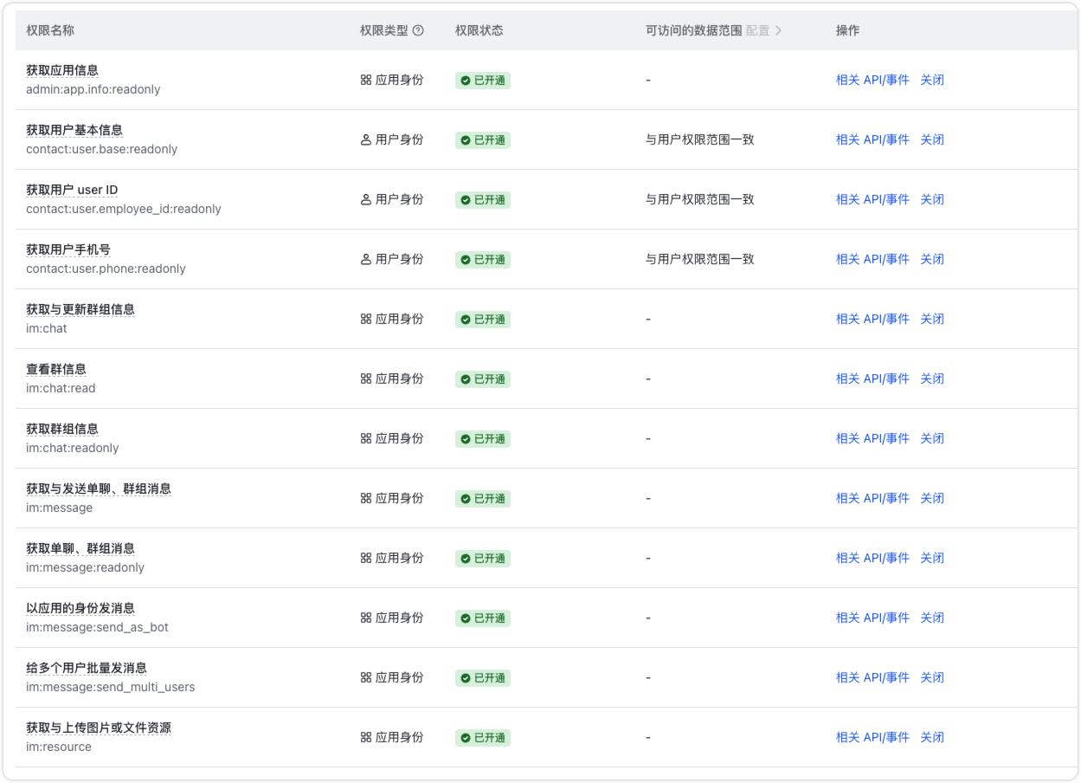The height and width of the screenshot is (783, 1081).
Task: Click the app identity icon for im:resource
Action: 366,737
